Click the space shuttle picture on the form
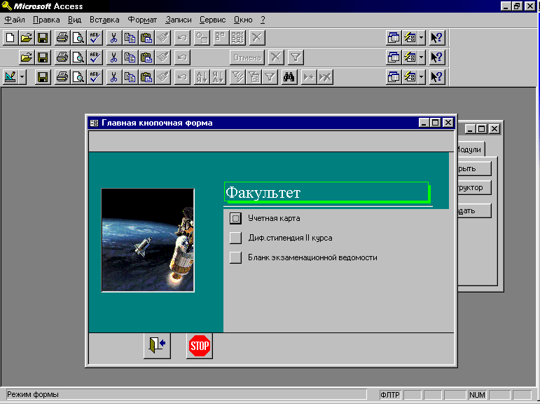 148,240
